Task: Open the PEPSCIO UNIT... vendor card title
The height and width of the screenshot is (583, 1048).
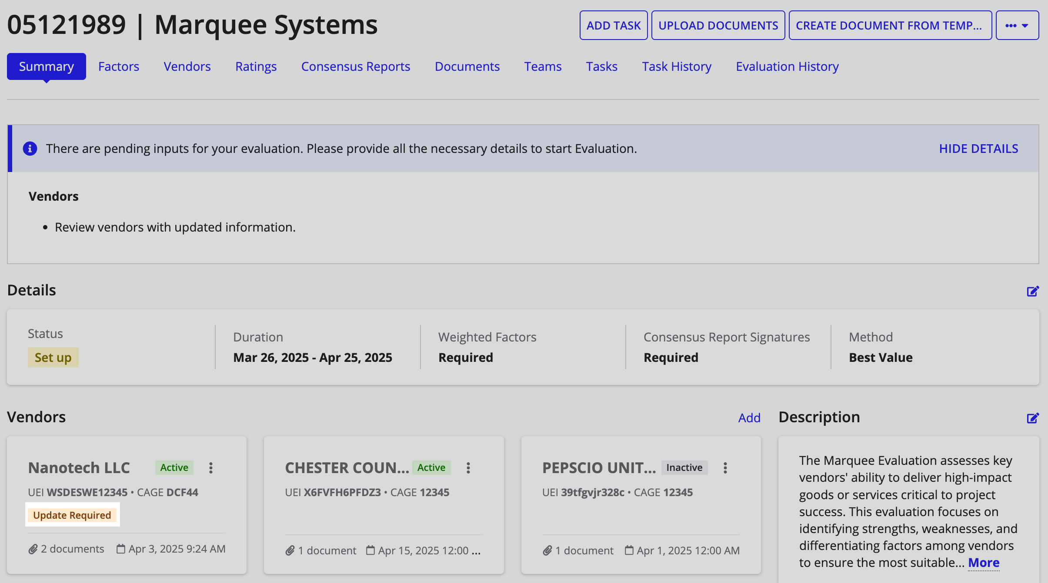Action: pos(599,468)
